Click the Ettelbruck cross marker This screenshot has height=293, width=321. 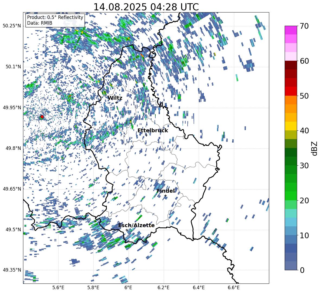point(146,135)
